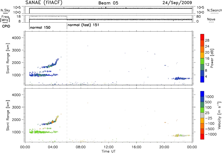Click the green 1000 km band in velocity panel
The width and height of the screenshot is (222, 153).
point(44,132)
